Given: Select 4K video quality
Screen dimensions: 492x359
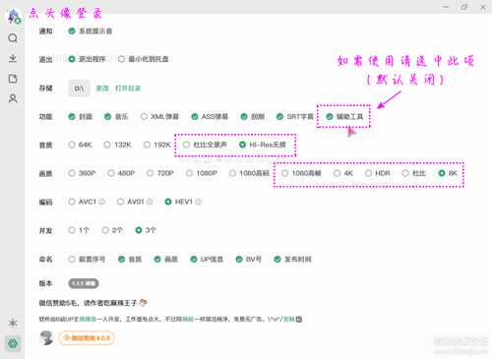Looking at the screenshot, I should tap(337, 173).
